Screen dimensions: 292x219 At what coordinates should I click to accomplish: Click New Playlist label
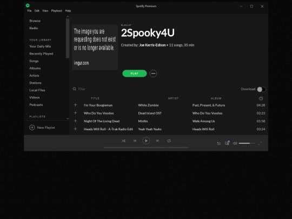point(46,128)
